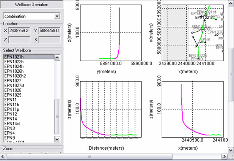Select wellbore EPN11 in list
Viewport: 234px width, 161px height.
pos(28,100)
